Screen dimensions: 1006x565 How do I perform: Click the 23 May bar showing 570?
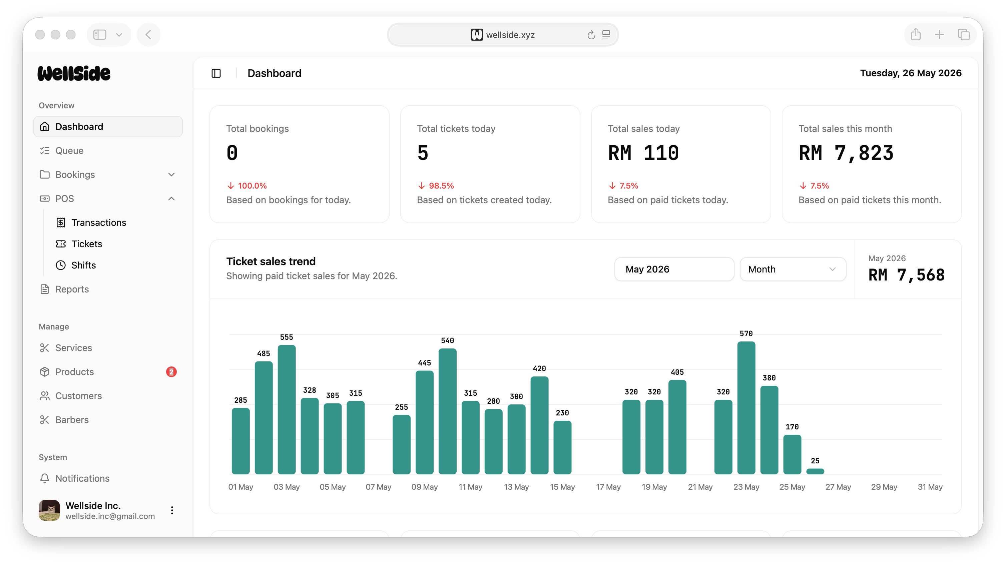click(x=746, y=408)
